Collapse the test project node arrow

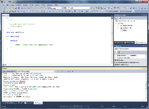(116, 23)
